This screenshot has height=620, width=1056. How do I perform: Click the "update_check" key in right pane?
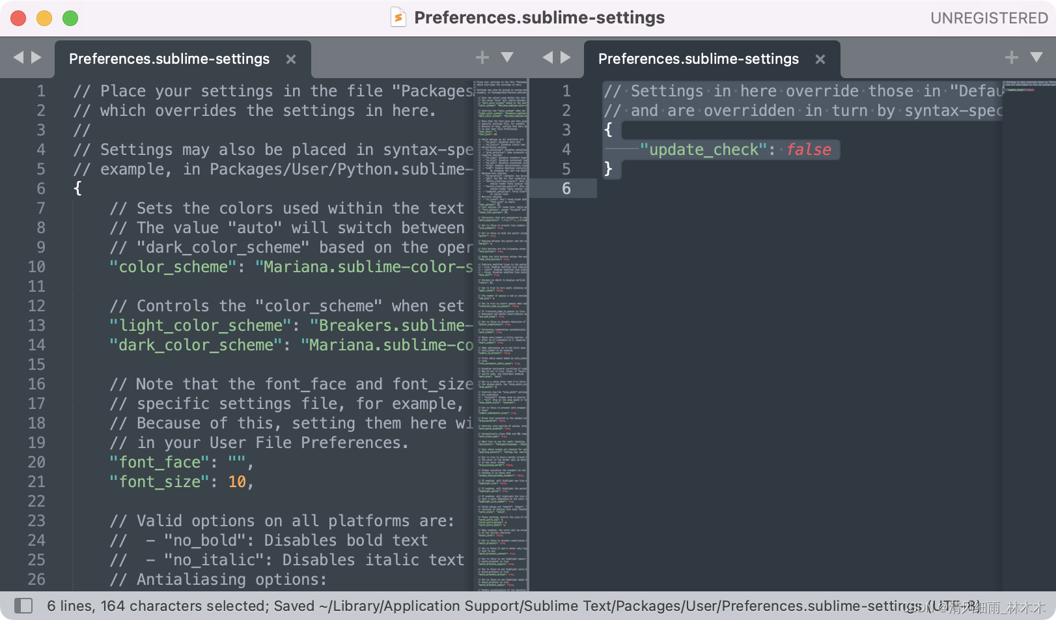click(x=704, y=150)
